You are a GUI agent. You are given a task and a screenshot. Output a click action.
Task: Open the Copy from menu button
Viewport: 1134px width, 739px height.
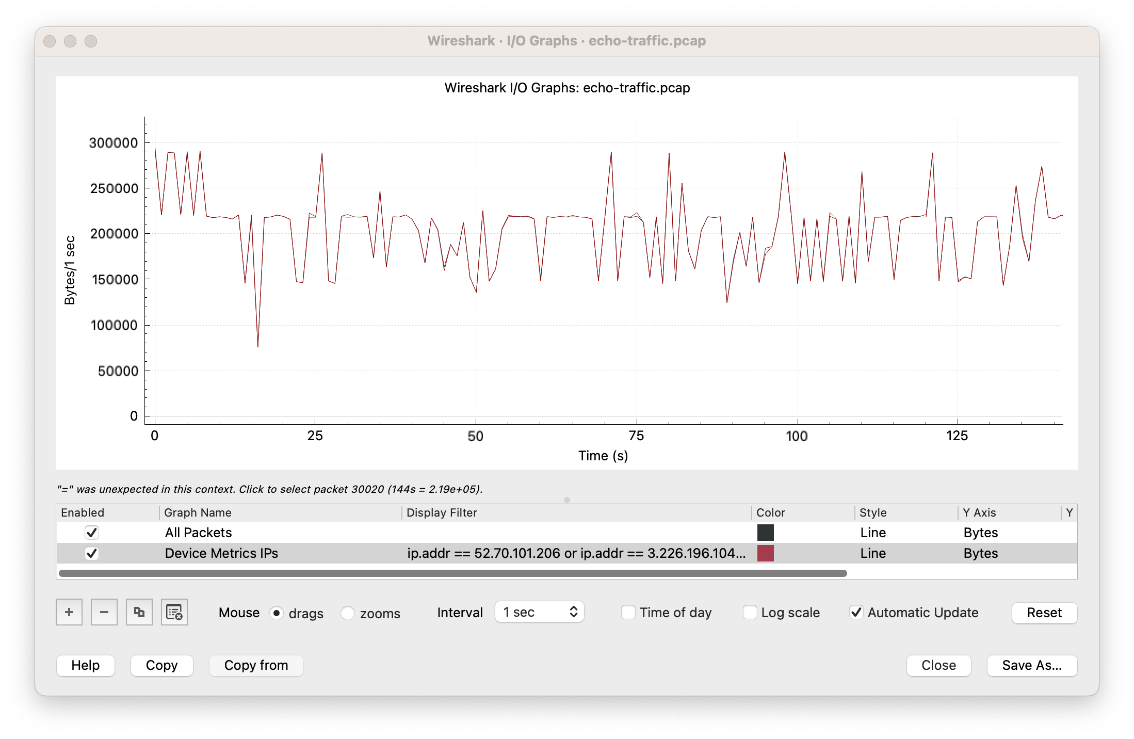pyautogui.click(x=256, y=665)
